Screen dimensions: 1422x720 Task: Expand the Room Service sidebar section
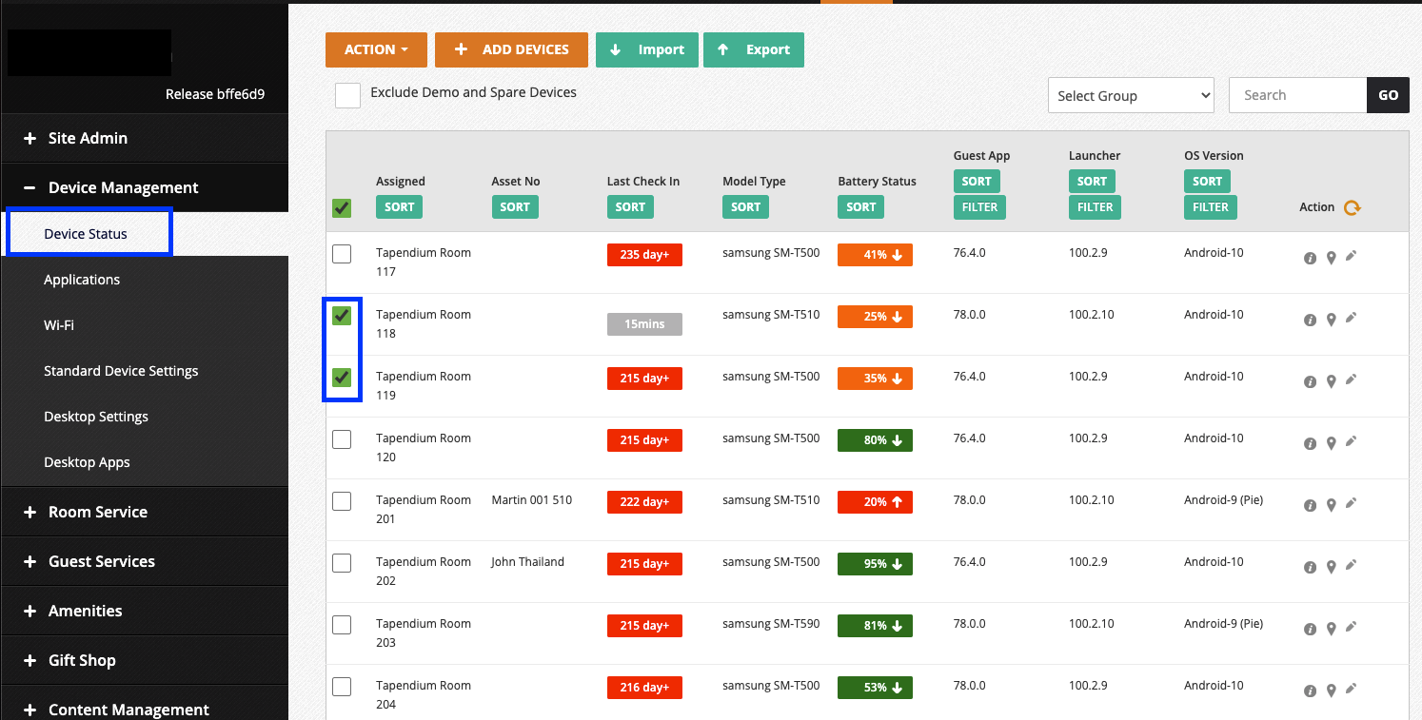(x=98, y=512)
